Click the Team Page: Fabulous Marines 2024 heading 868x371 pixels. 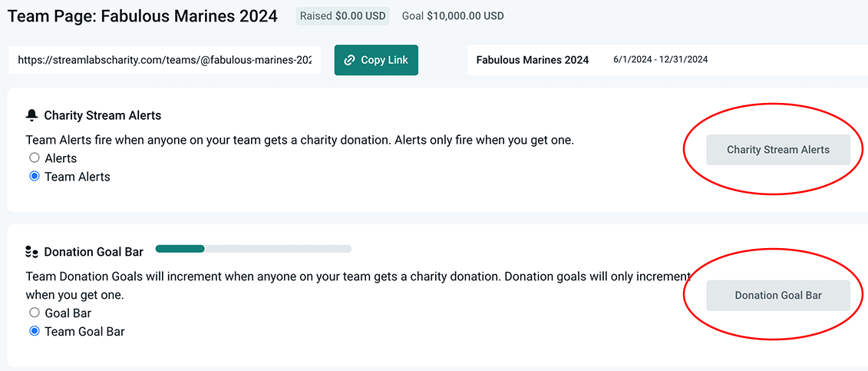pyautogui.click(x=143, y=16)
